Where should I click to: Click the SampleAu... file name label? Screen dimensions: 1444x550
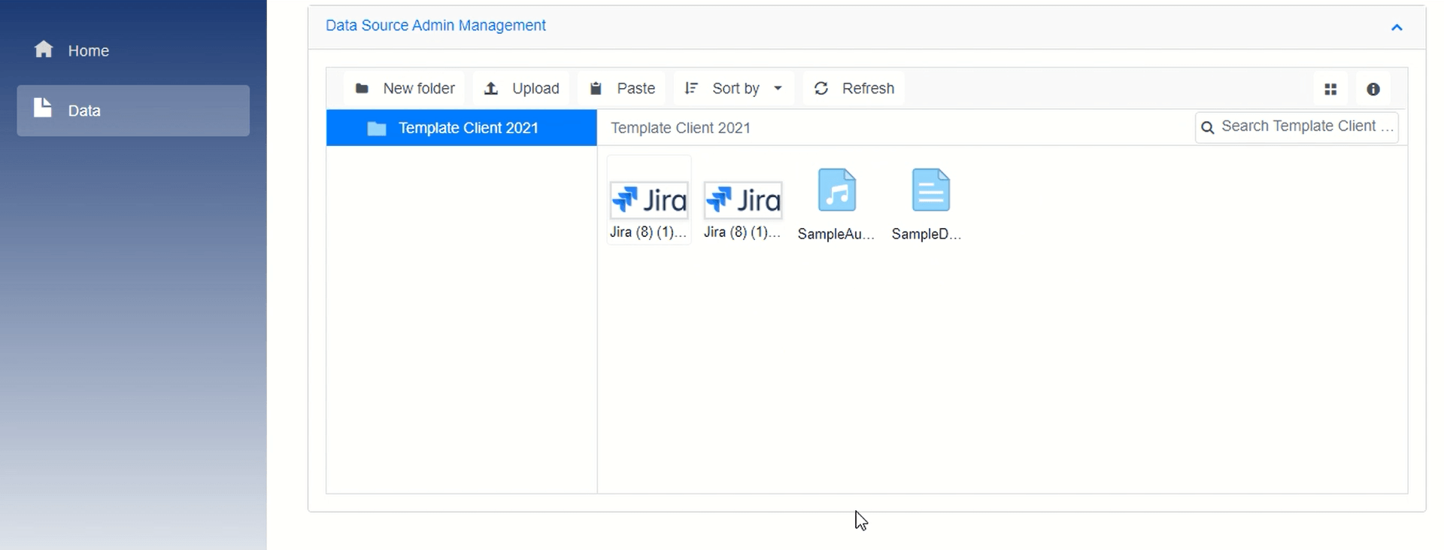tap(836, 234)
